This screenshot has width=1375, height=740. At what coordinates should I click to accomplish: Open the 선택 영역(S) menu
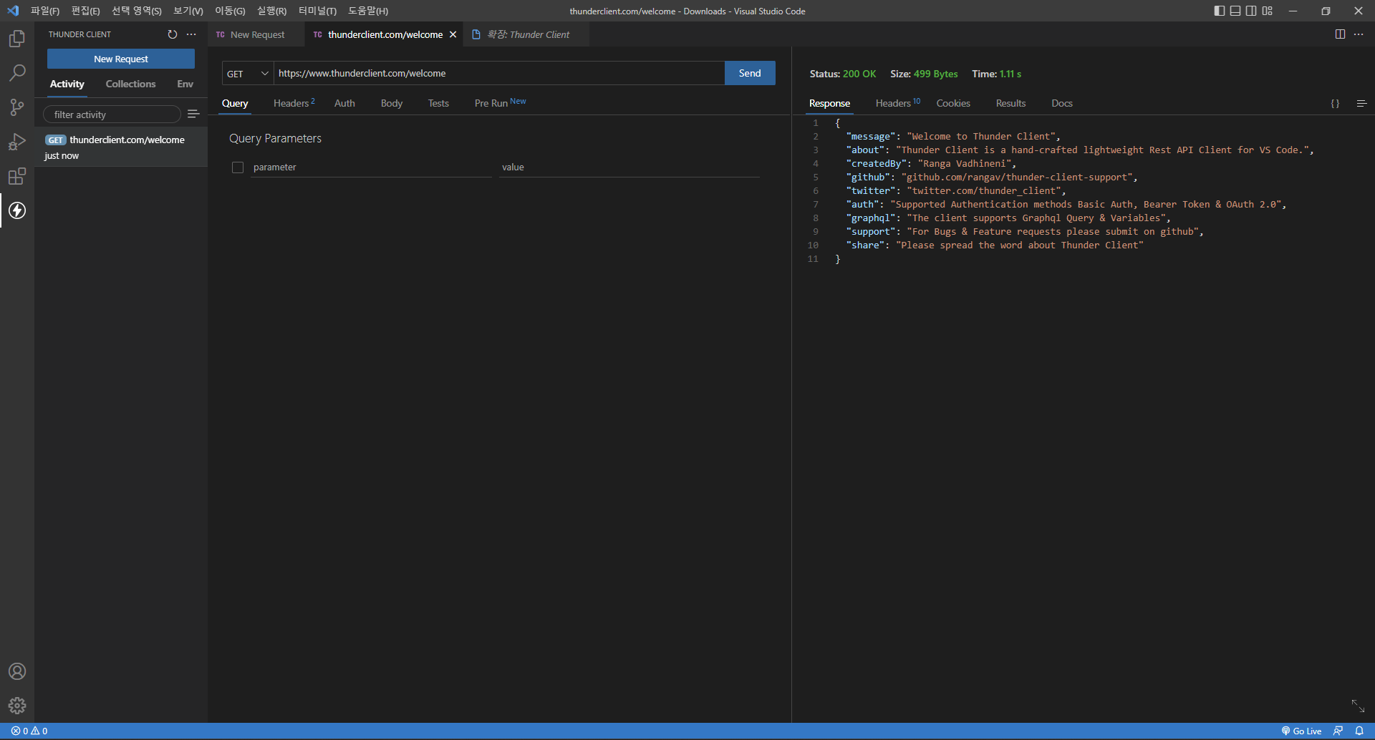point(136,11)
